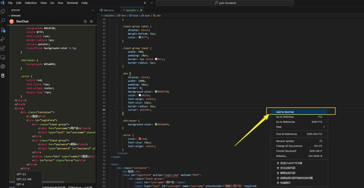This screenshot has width=364, height=188.
Task: Open #ccc color swatch on line 51
Action: (156, 59)
